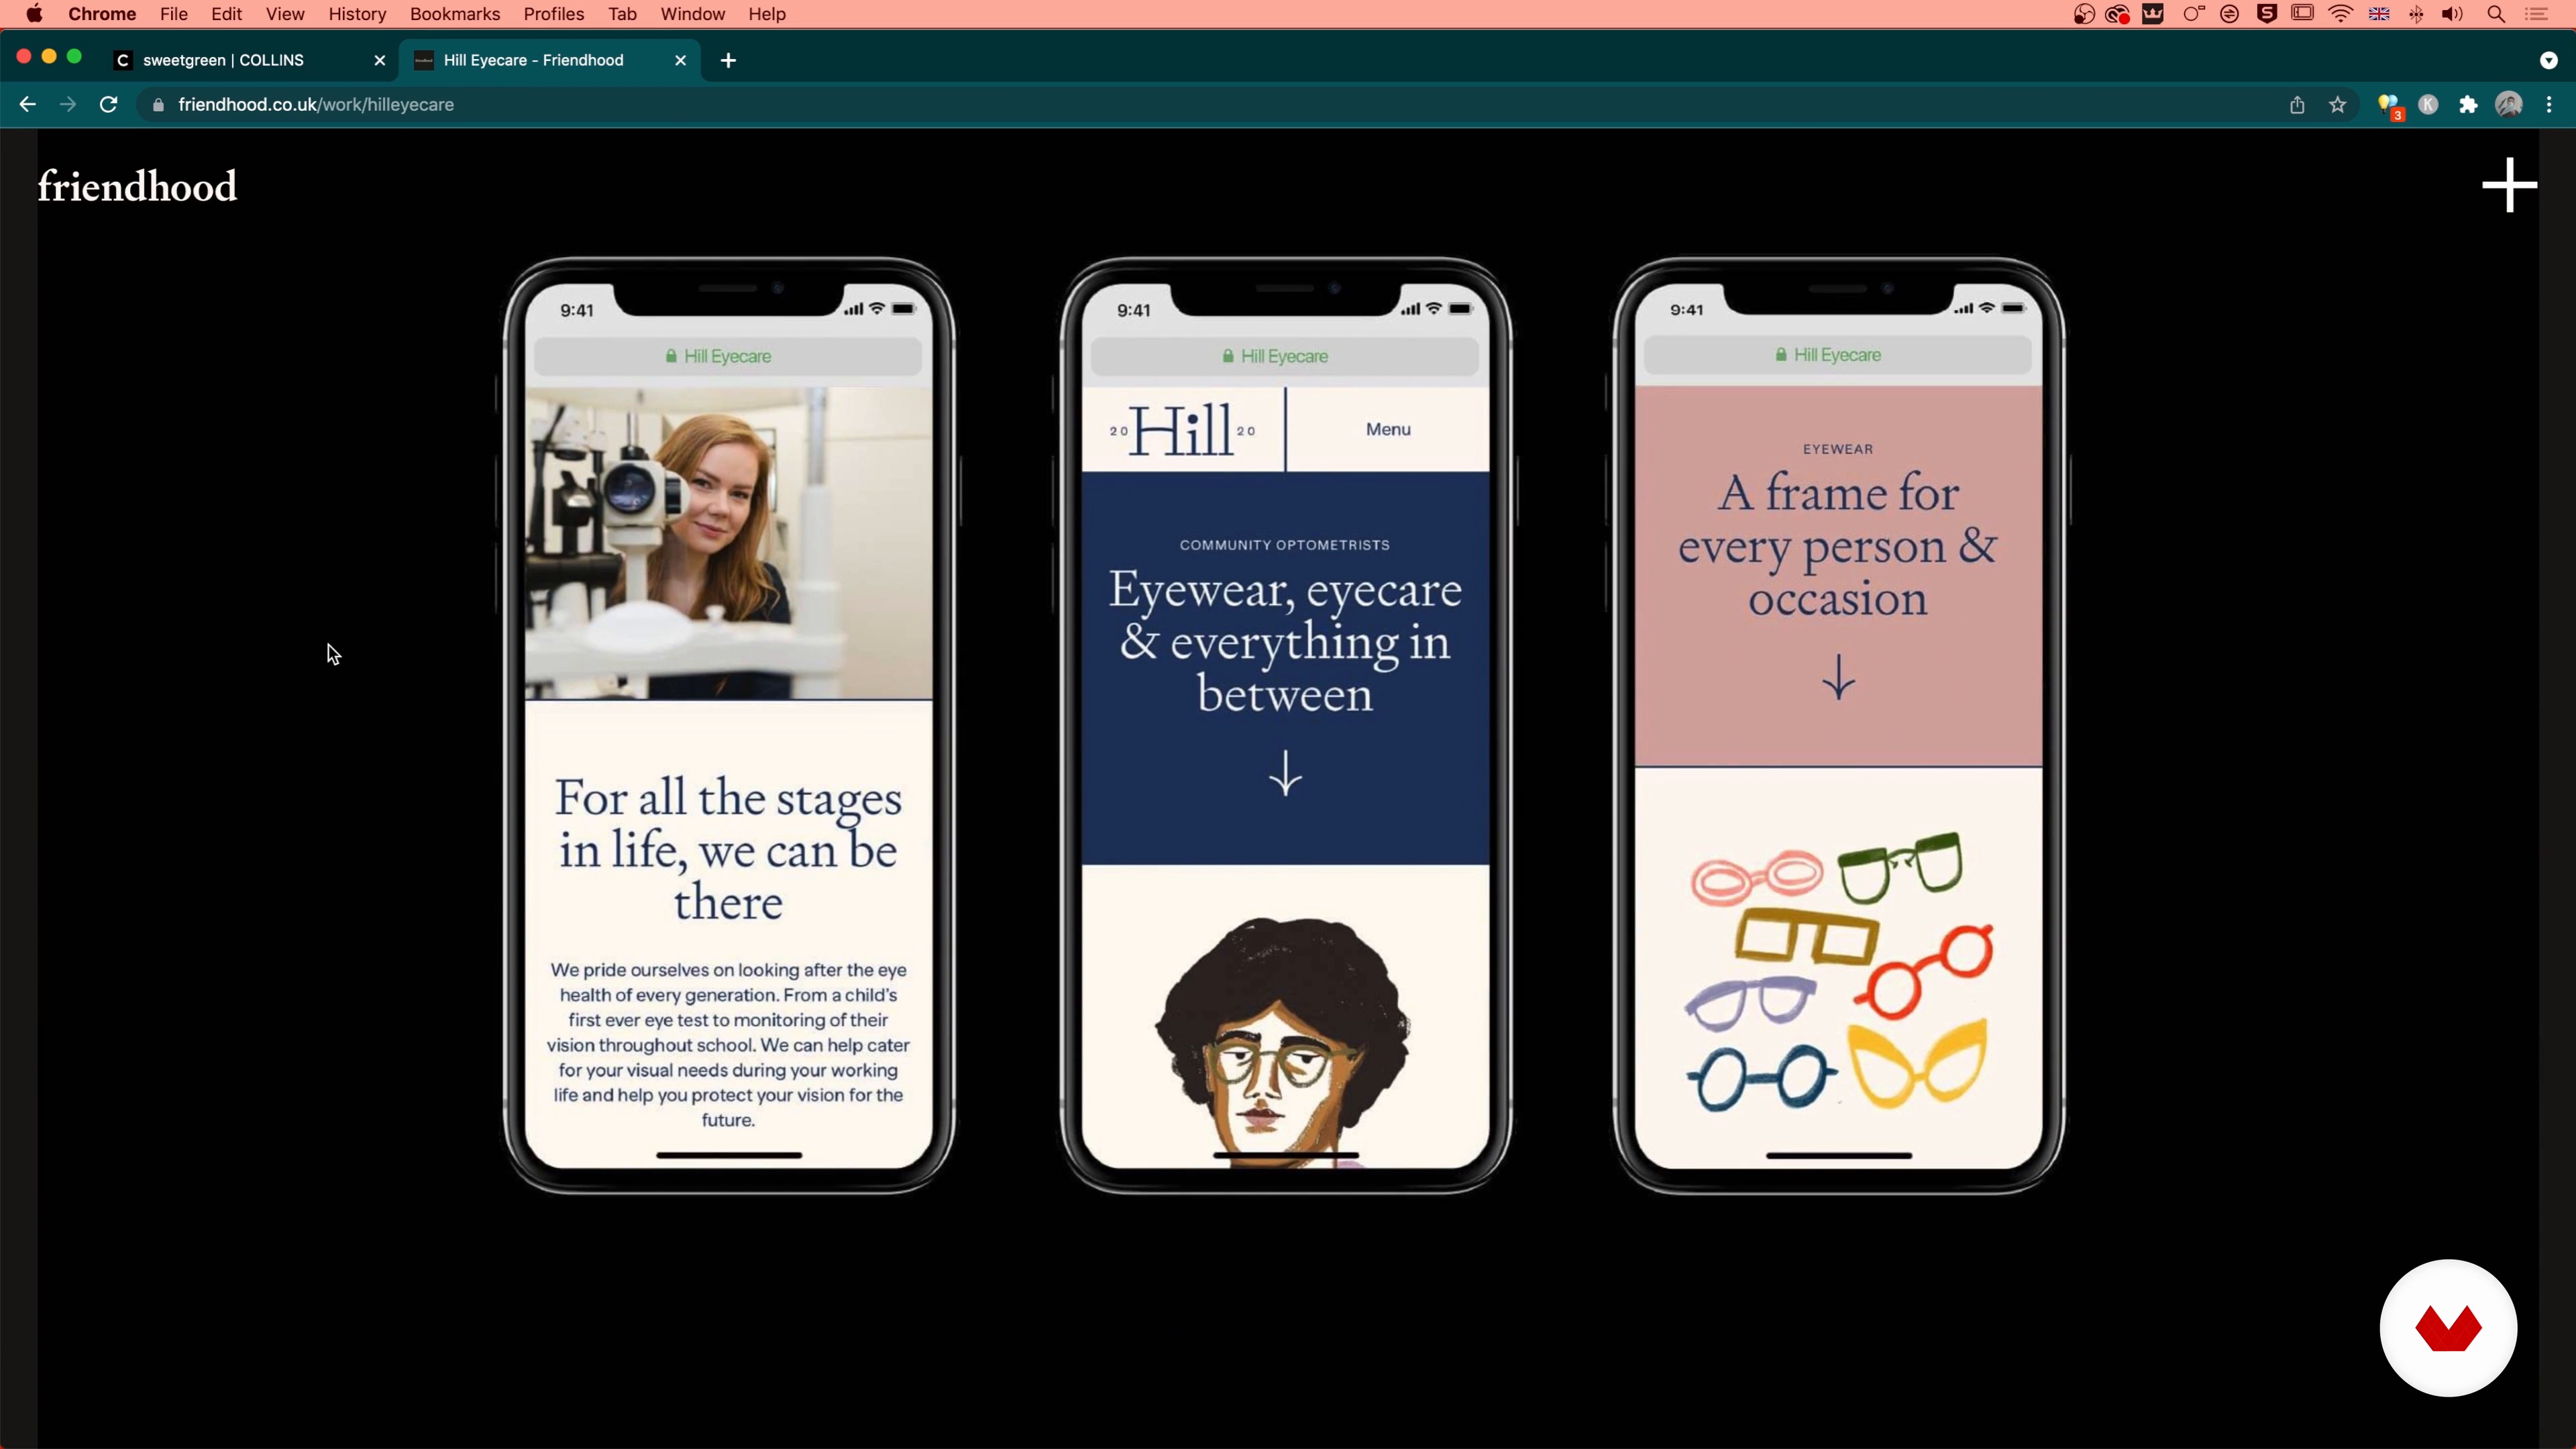Open the View menu
Image resolution: width=2576 pixels, height=1449 pixels.
[x=285, y=14]
